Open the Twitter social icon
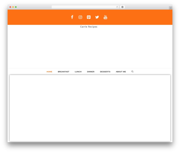The image size is (180, 153). (x=97, y=17)
